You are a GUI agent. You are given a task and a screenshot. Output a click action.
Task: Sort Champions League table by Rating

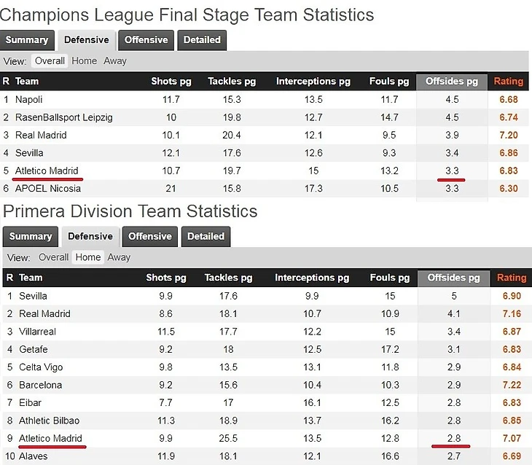coord(509,82)
